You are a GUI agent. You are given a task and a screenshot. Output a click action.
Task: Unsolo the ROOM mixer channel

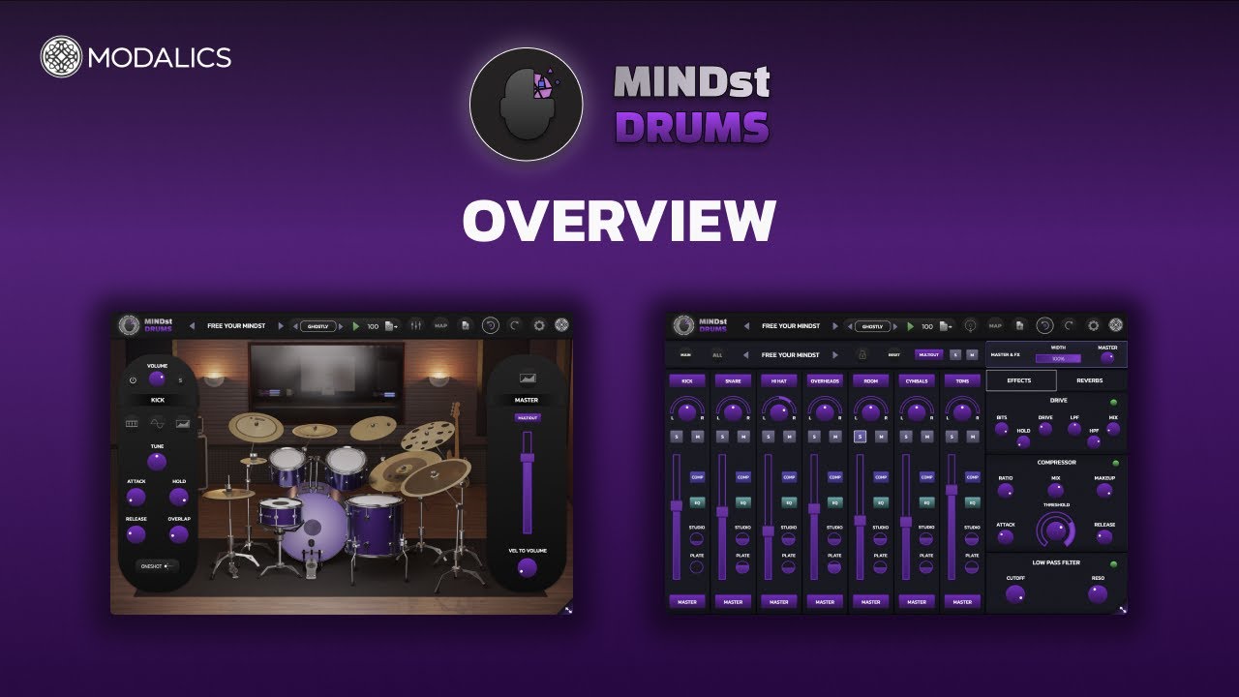pyautogui.click(x=860, y=437)
